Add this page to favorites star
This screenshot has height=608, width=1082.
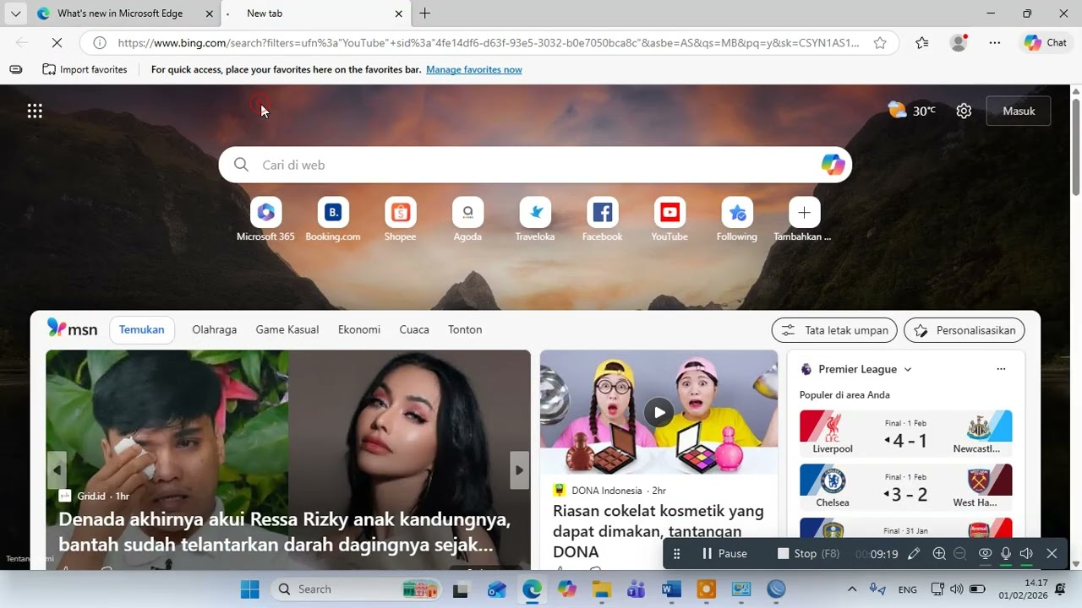click(880, 42)
